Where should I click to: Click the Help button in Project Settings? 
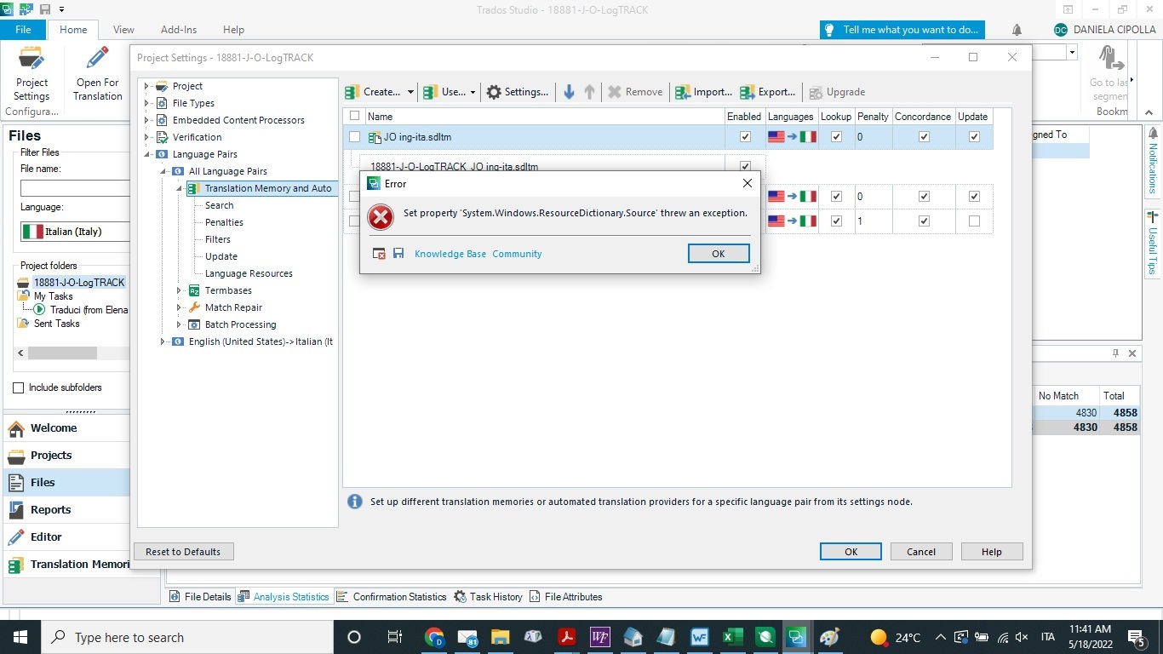(x=992, y=552)
